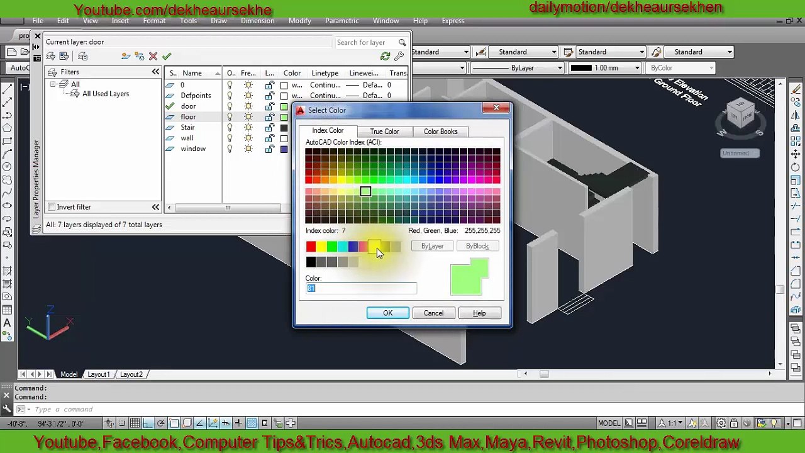Click the Table Style icon beside Standard
This screenshot has width=805, height=453.
coord(568,52)
